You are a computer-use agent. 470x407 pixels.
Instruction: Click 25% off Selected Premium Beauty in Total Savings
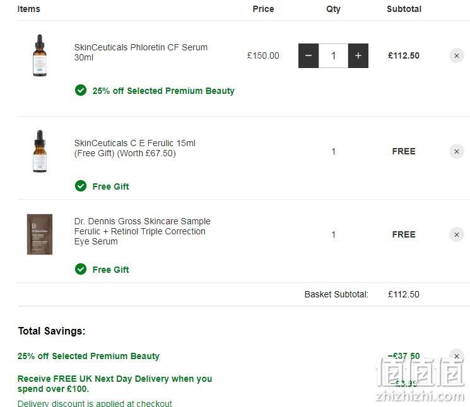pyautogui.click(x=88, y=356)
